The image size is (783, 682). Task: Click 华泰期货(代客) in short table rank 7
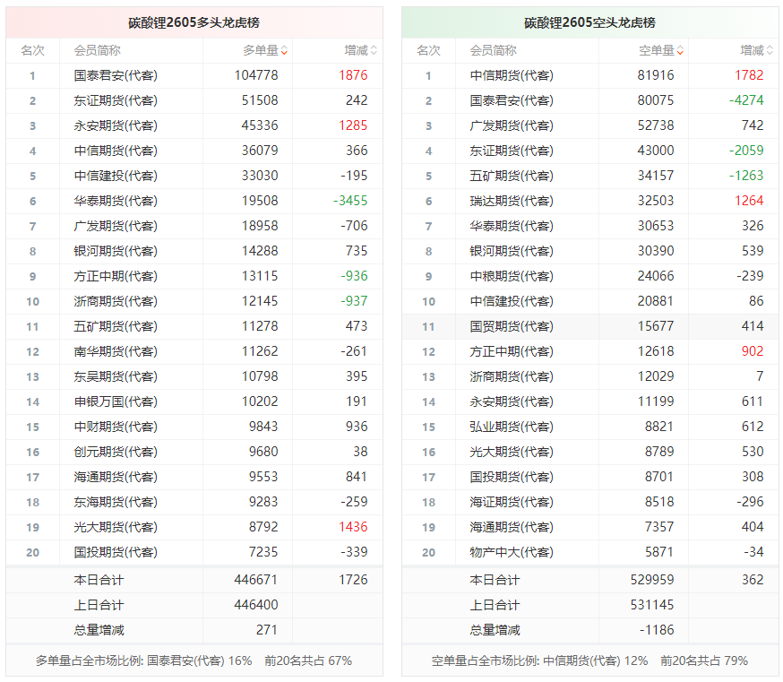512,226
